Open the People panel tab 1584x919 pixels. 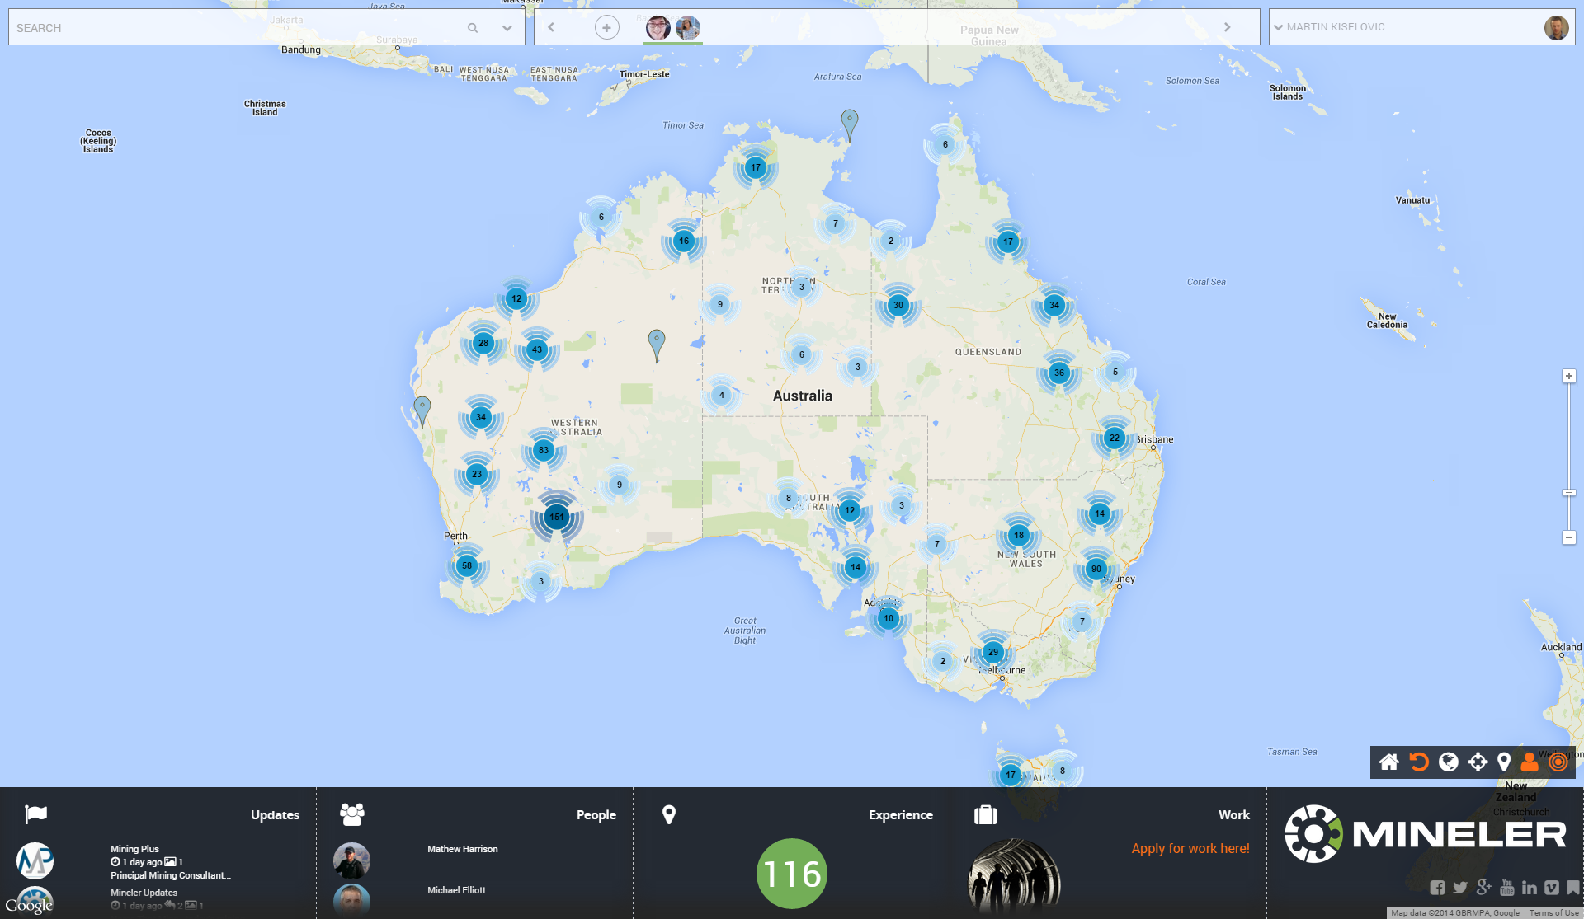596,814
